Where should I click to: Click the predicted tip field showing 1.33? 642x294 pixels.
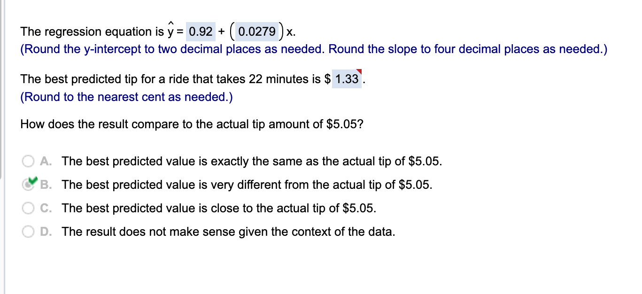point(346,79)
